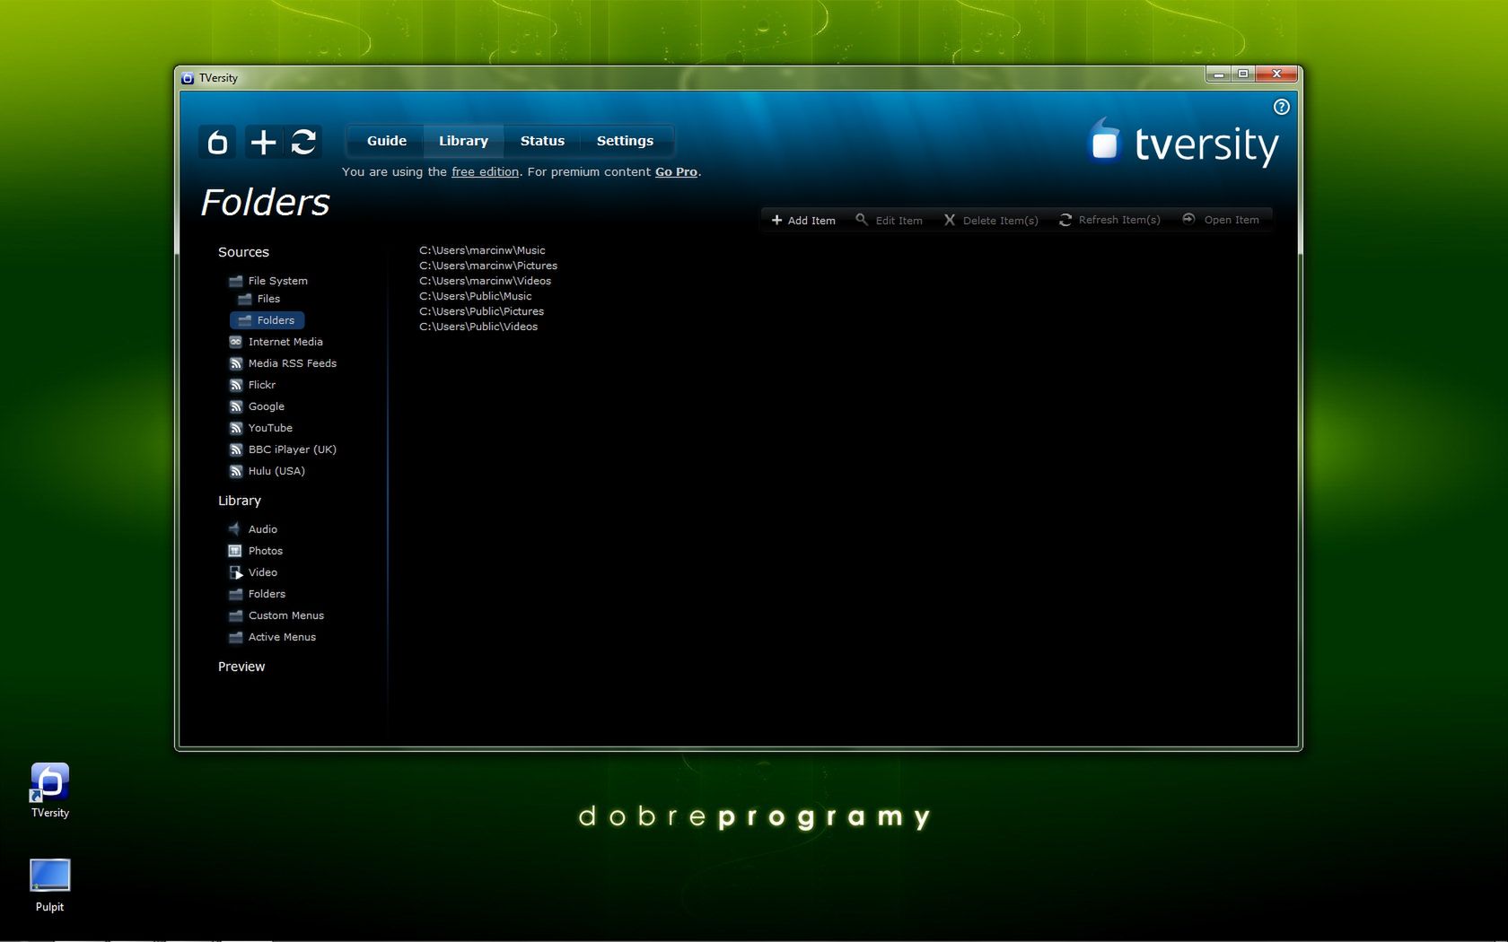Screen dimensions: 1508x942
Task: Select C:\Users\Public\Pictures folder entry
Action: (x=481, y=311)
